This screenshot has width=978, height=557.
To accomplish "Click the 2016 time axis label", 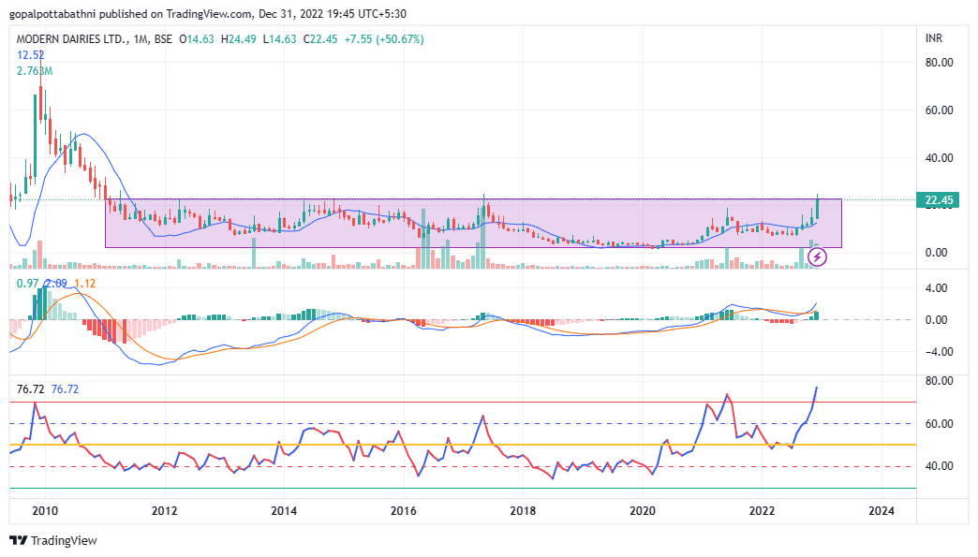I will click(x=404, y=511).
